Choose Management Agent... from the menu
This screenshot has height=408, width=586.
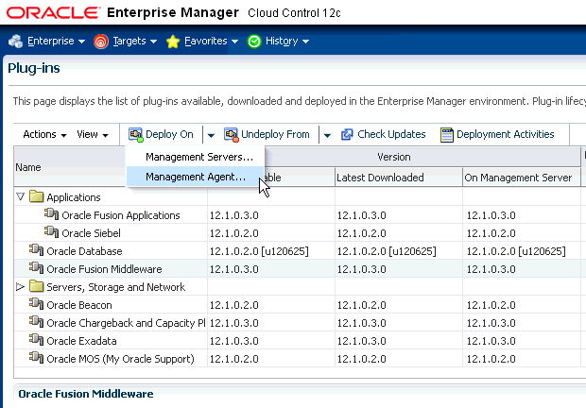pyautogui.click(x=196, y=177)
